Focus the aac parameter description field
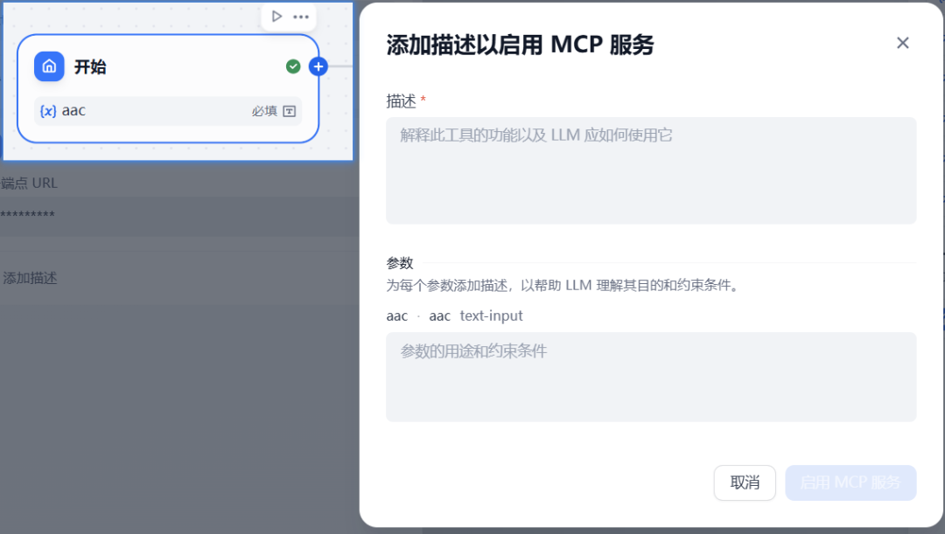This screenshot has width=945, height=534. click(x=651, y=377)
